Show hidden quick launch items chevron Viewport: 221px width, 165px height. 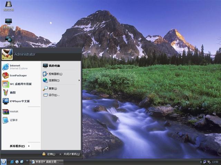point(27,161)
